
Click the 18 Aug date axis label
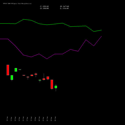coord(31,119)
